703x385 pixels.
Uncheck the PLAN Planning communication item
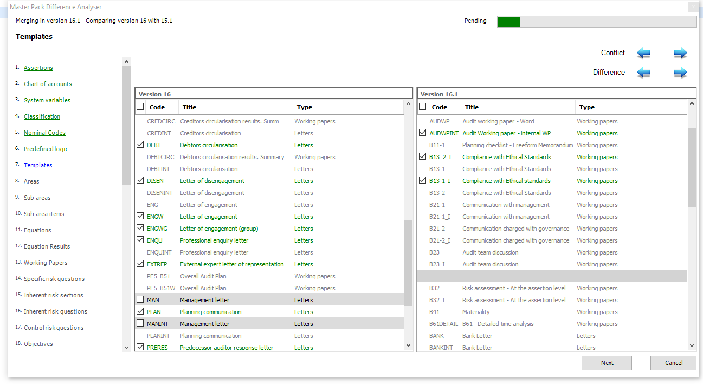point(140,311)
